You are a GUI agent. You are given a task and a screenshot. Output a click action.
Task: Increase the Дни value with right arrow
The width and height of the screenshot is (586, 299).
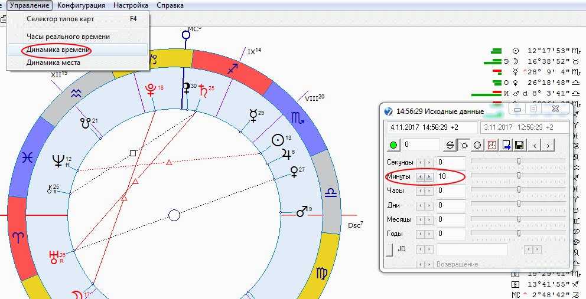point(429,205)
